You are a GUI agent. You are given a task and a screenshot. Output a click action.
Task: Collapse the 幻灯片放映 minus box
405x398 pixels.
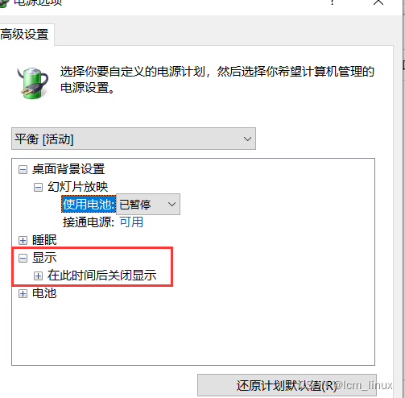(x=38, y=187)
